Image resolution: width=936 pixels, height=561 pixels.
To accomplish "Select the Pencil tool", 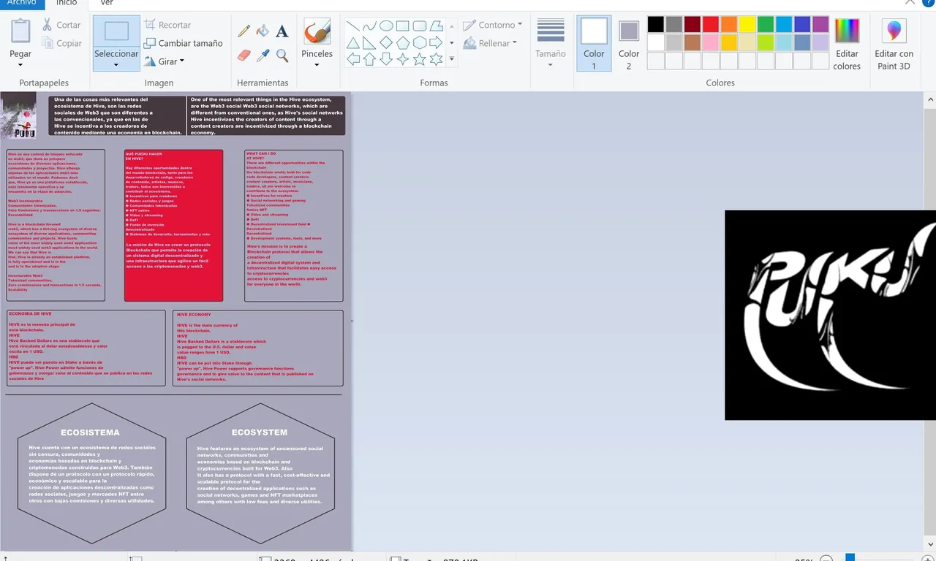I will tap(244, 31).
